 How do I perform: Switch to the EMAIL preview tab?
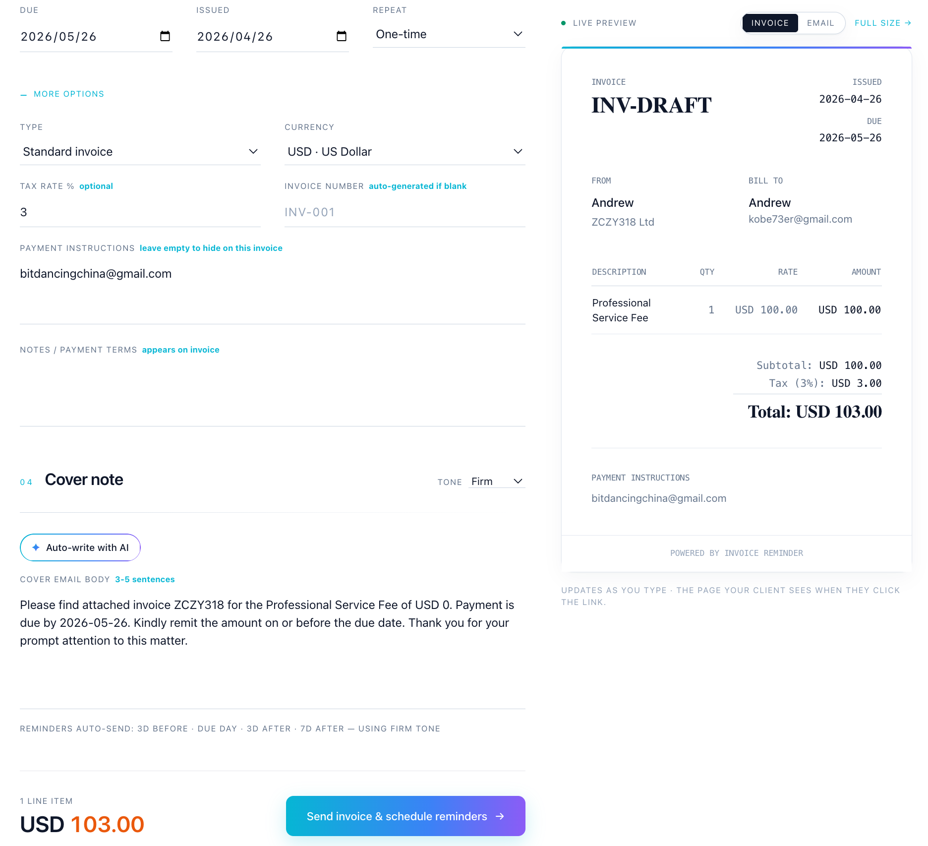[x=820, y=23]
